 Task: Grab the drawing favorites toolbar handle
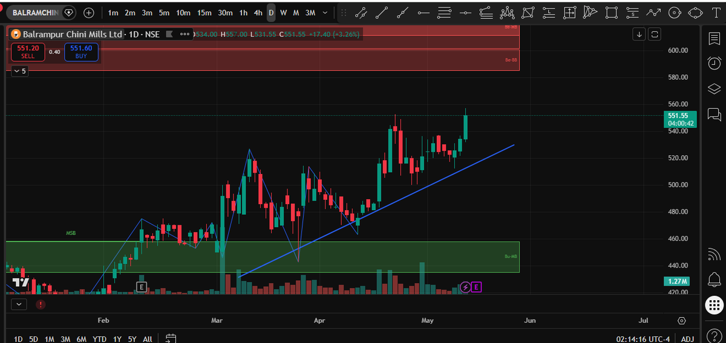tap(344, 12)
